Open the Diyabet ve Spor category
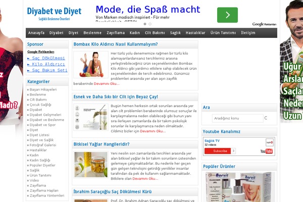This screenshot has height=202, width=303. tap(42, 125)
